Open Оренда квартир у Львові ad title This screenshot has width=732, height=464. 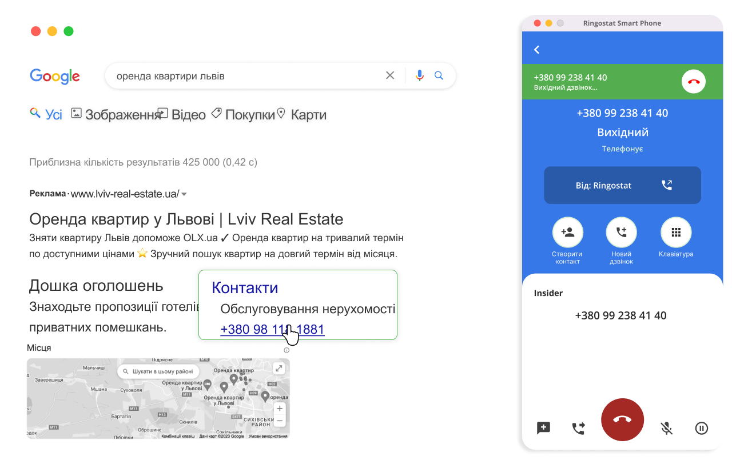(x=186, y=219)
